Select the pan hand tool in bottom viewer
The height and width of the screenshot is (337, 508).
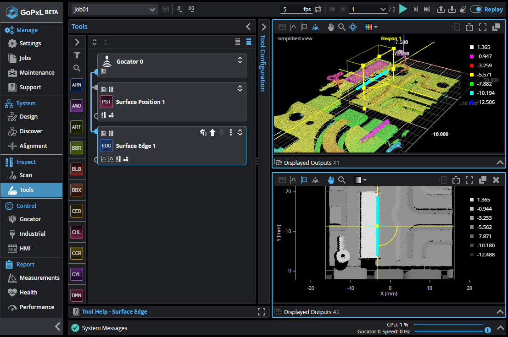coord(330,180)
